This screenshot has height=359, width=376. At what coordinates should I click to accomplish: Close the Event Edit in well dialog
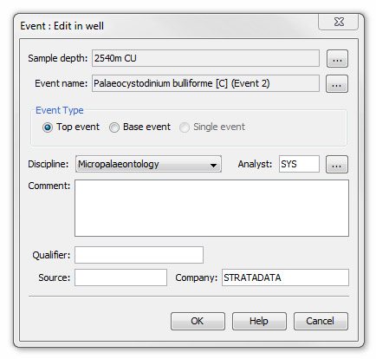click(339, 22)
